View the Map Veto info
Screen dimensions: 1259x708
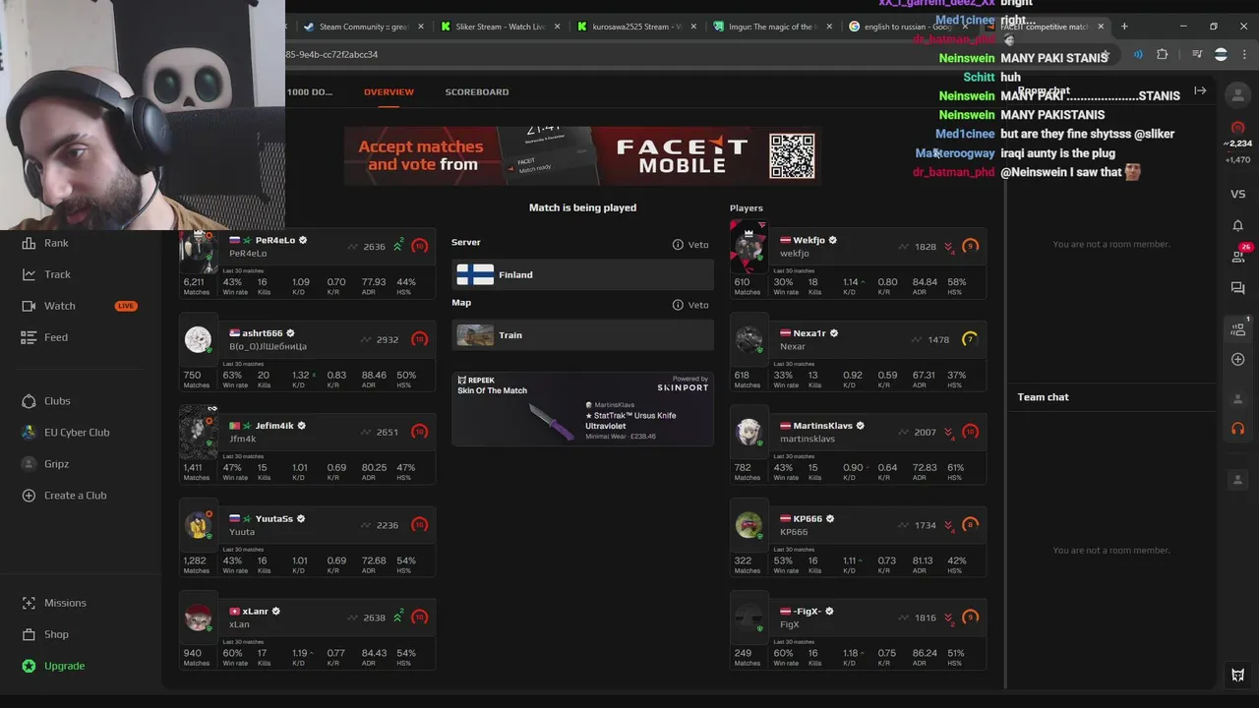[x=690, y=305]
